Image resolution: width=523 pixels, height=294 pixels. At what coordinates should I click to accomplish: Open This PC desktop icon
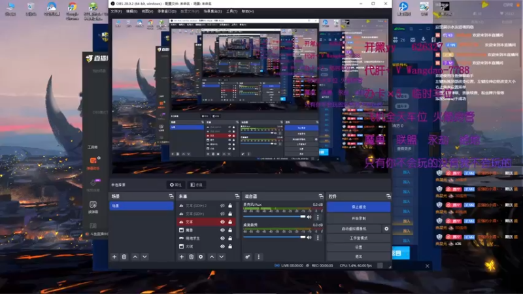[x=10, y=9]
